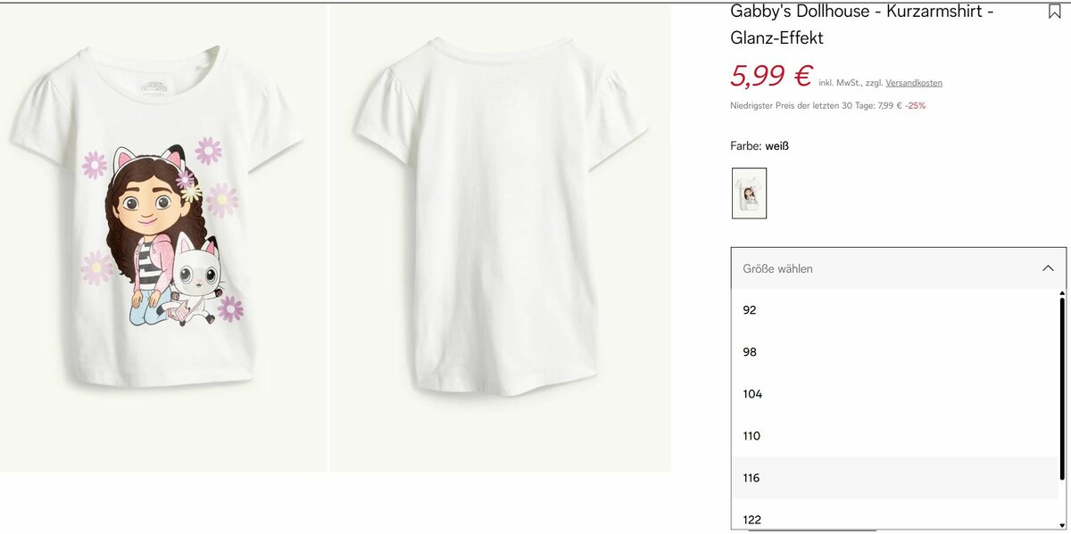Select size 122 at list bottom
1071x534 pixels.
751,519
